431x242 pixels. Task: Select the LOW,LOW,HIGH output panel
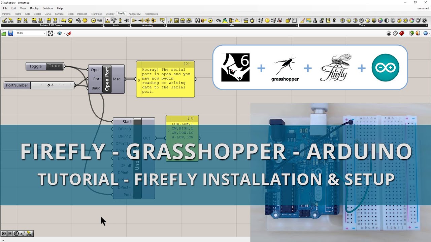pyautogui.click(x=182, y=138)
